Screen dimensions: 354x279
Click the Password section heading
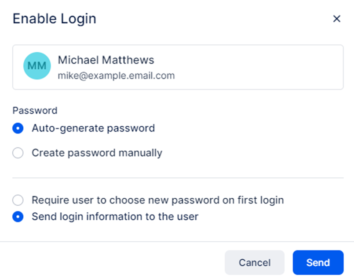[x=35, y=111]
